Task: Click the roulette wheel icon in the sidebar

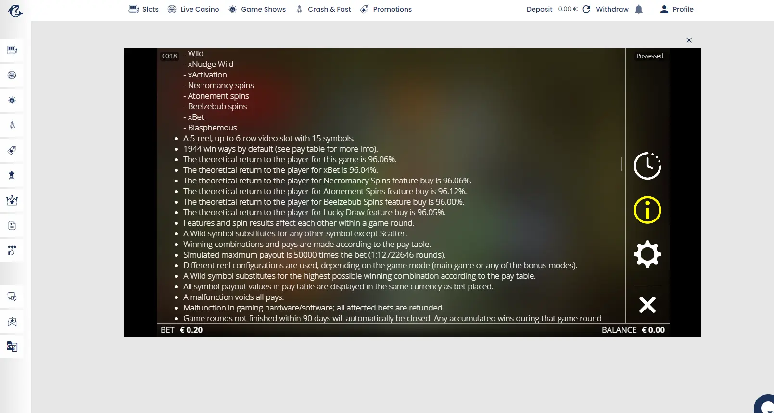Action: point(12,75)
